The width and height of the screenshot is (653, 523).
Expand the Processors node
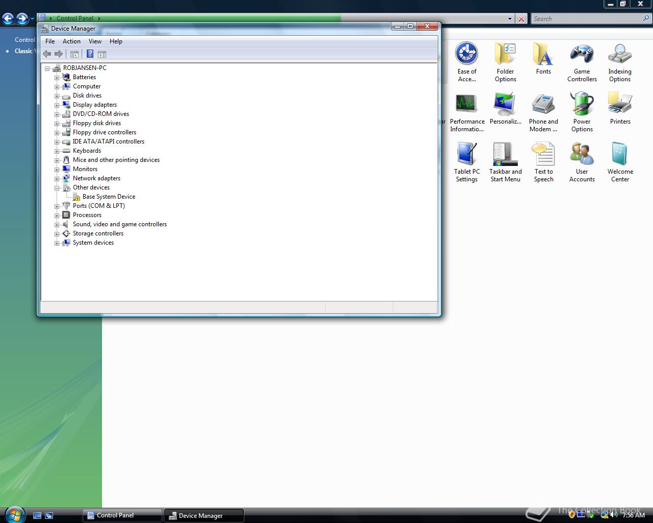click(57, 216)
